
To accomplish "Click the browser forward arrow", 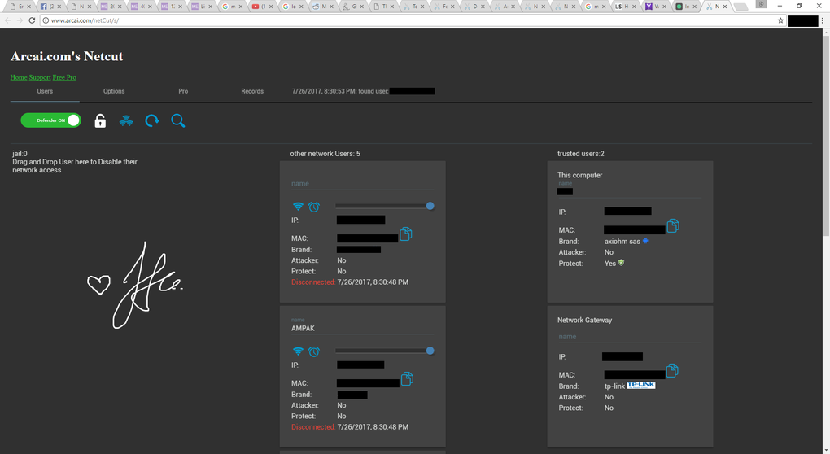I will [20, 20].
